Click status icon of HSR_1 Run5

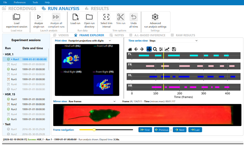click(8, 79)
